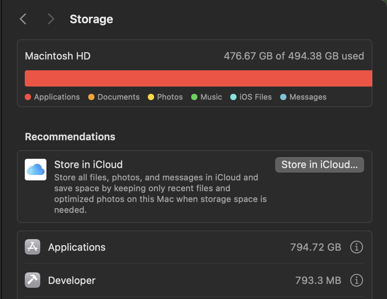Click the red Macintosh HD usage bar

198,78
